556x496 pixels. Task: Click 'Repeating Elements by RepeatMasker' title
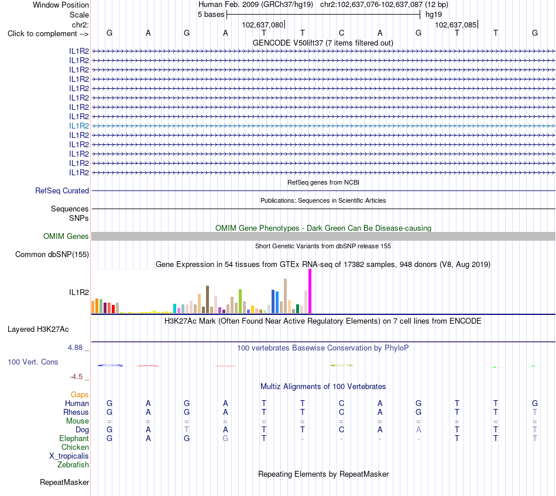pyautogui.click(x=323, y=474)
